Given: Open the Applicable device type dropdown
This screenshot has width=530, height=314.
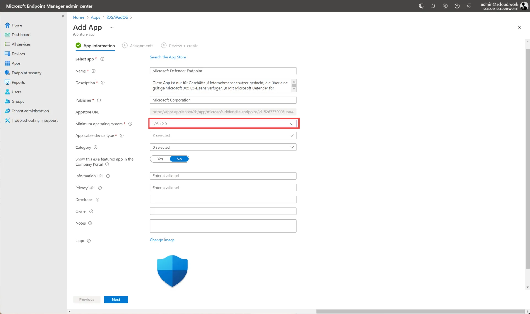Looking at the screenshot, I should [x=223, y=135].
